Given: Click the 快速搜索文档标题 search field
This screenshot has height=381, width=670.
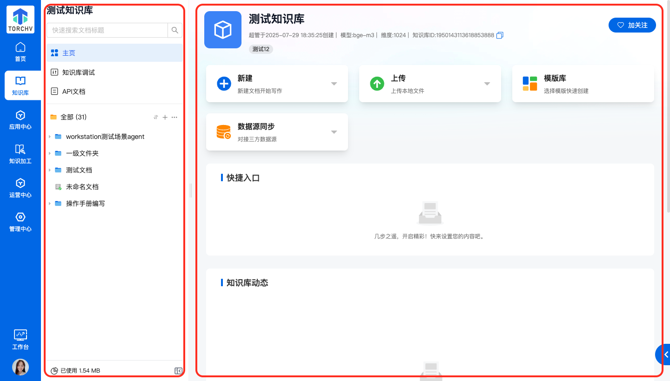Looking at the screenshot, I should (107, 30).
